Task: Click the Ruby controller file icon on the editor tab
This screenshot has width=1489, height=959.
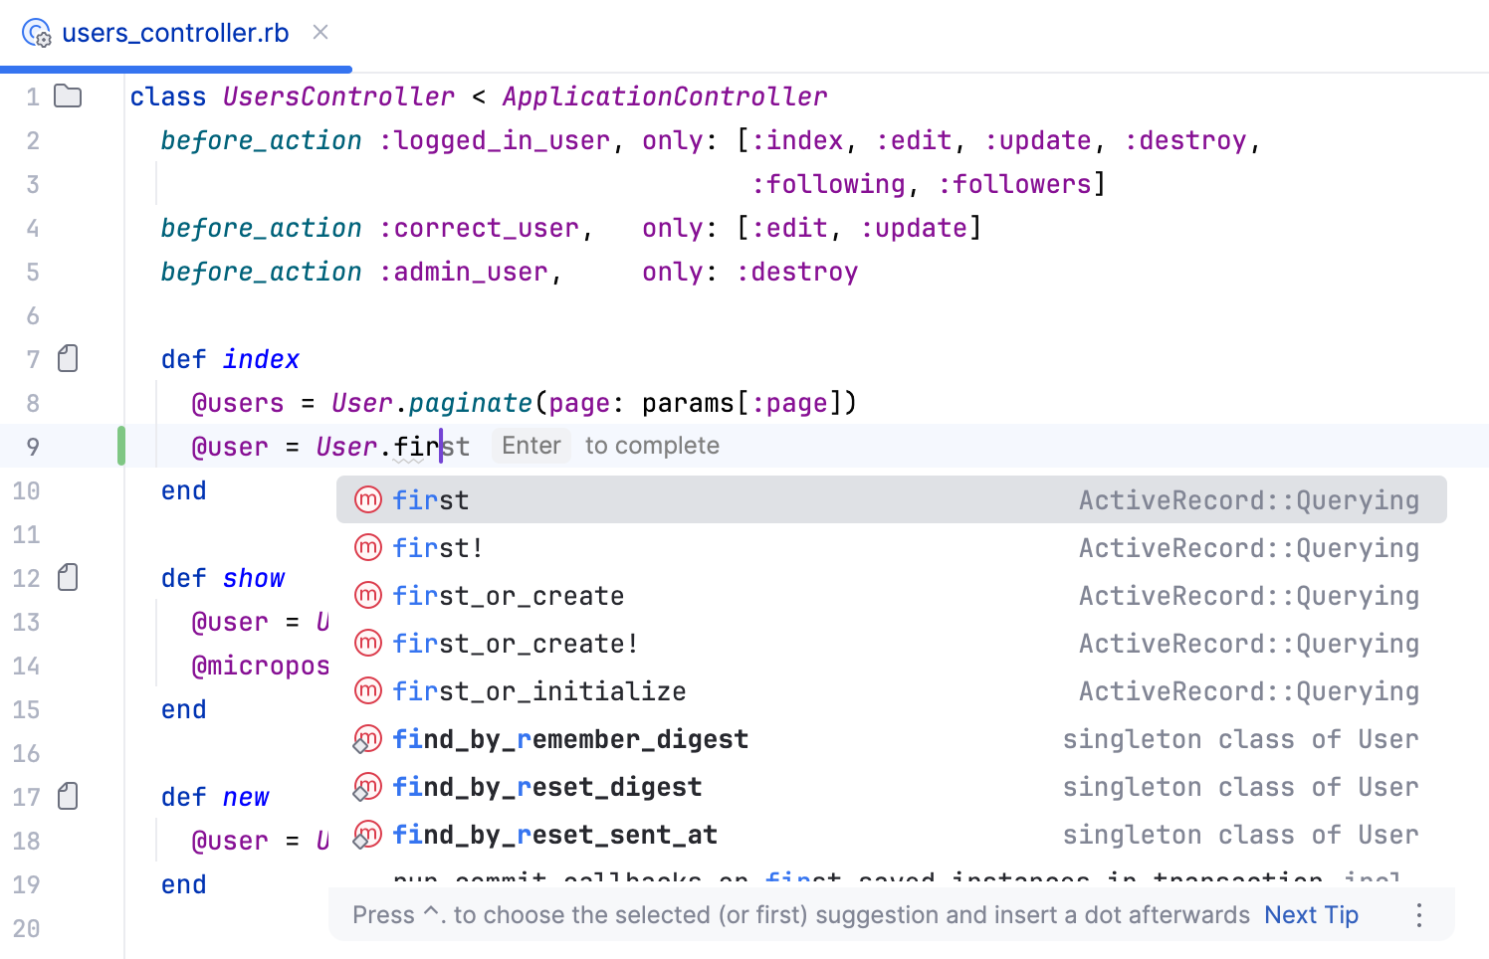Action: 37,32
